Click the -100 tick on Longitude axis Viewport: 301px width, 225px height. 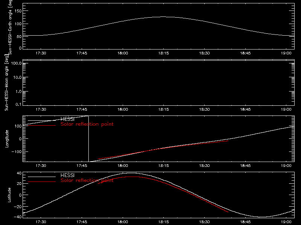17,152
